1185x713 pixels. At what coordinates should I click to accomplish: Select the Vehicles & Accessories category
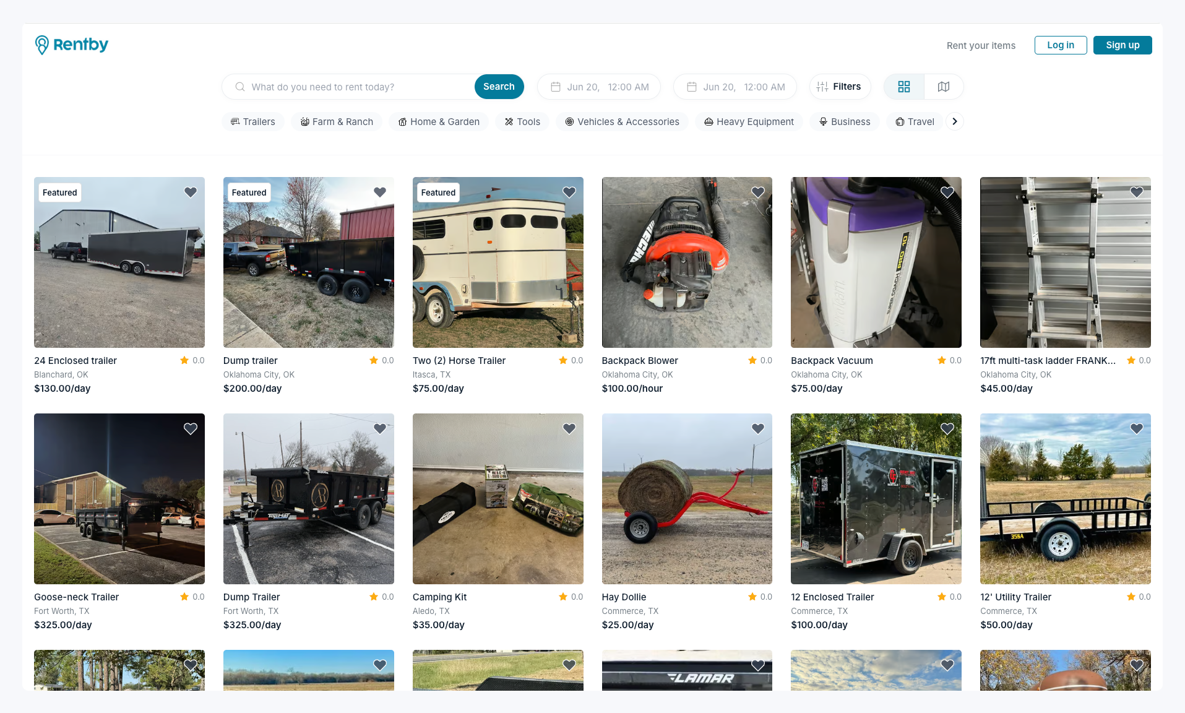pyautogui.click(x=622, y=122)
